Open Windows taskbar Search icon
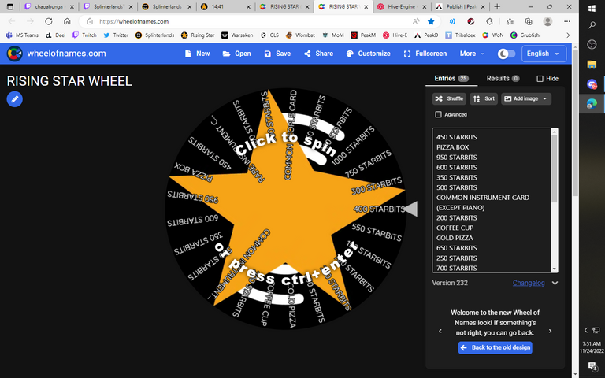605x378 pixels. [592, 26]
